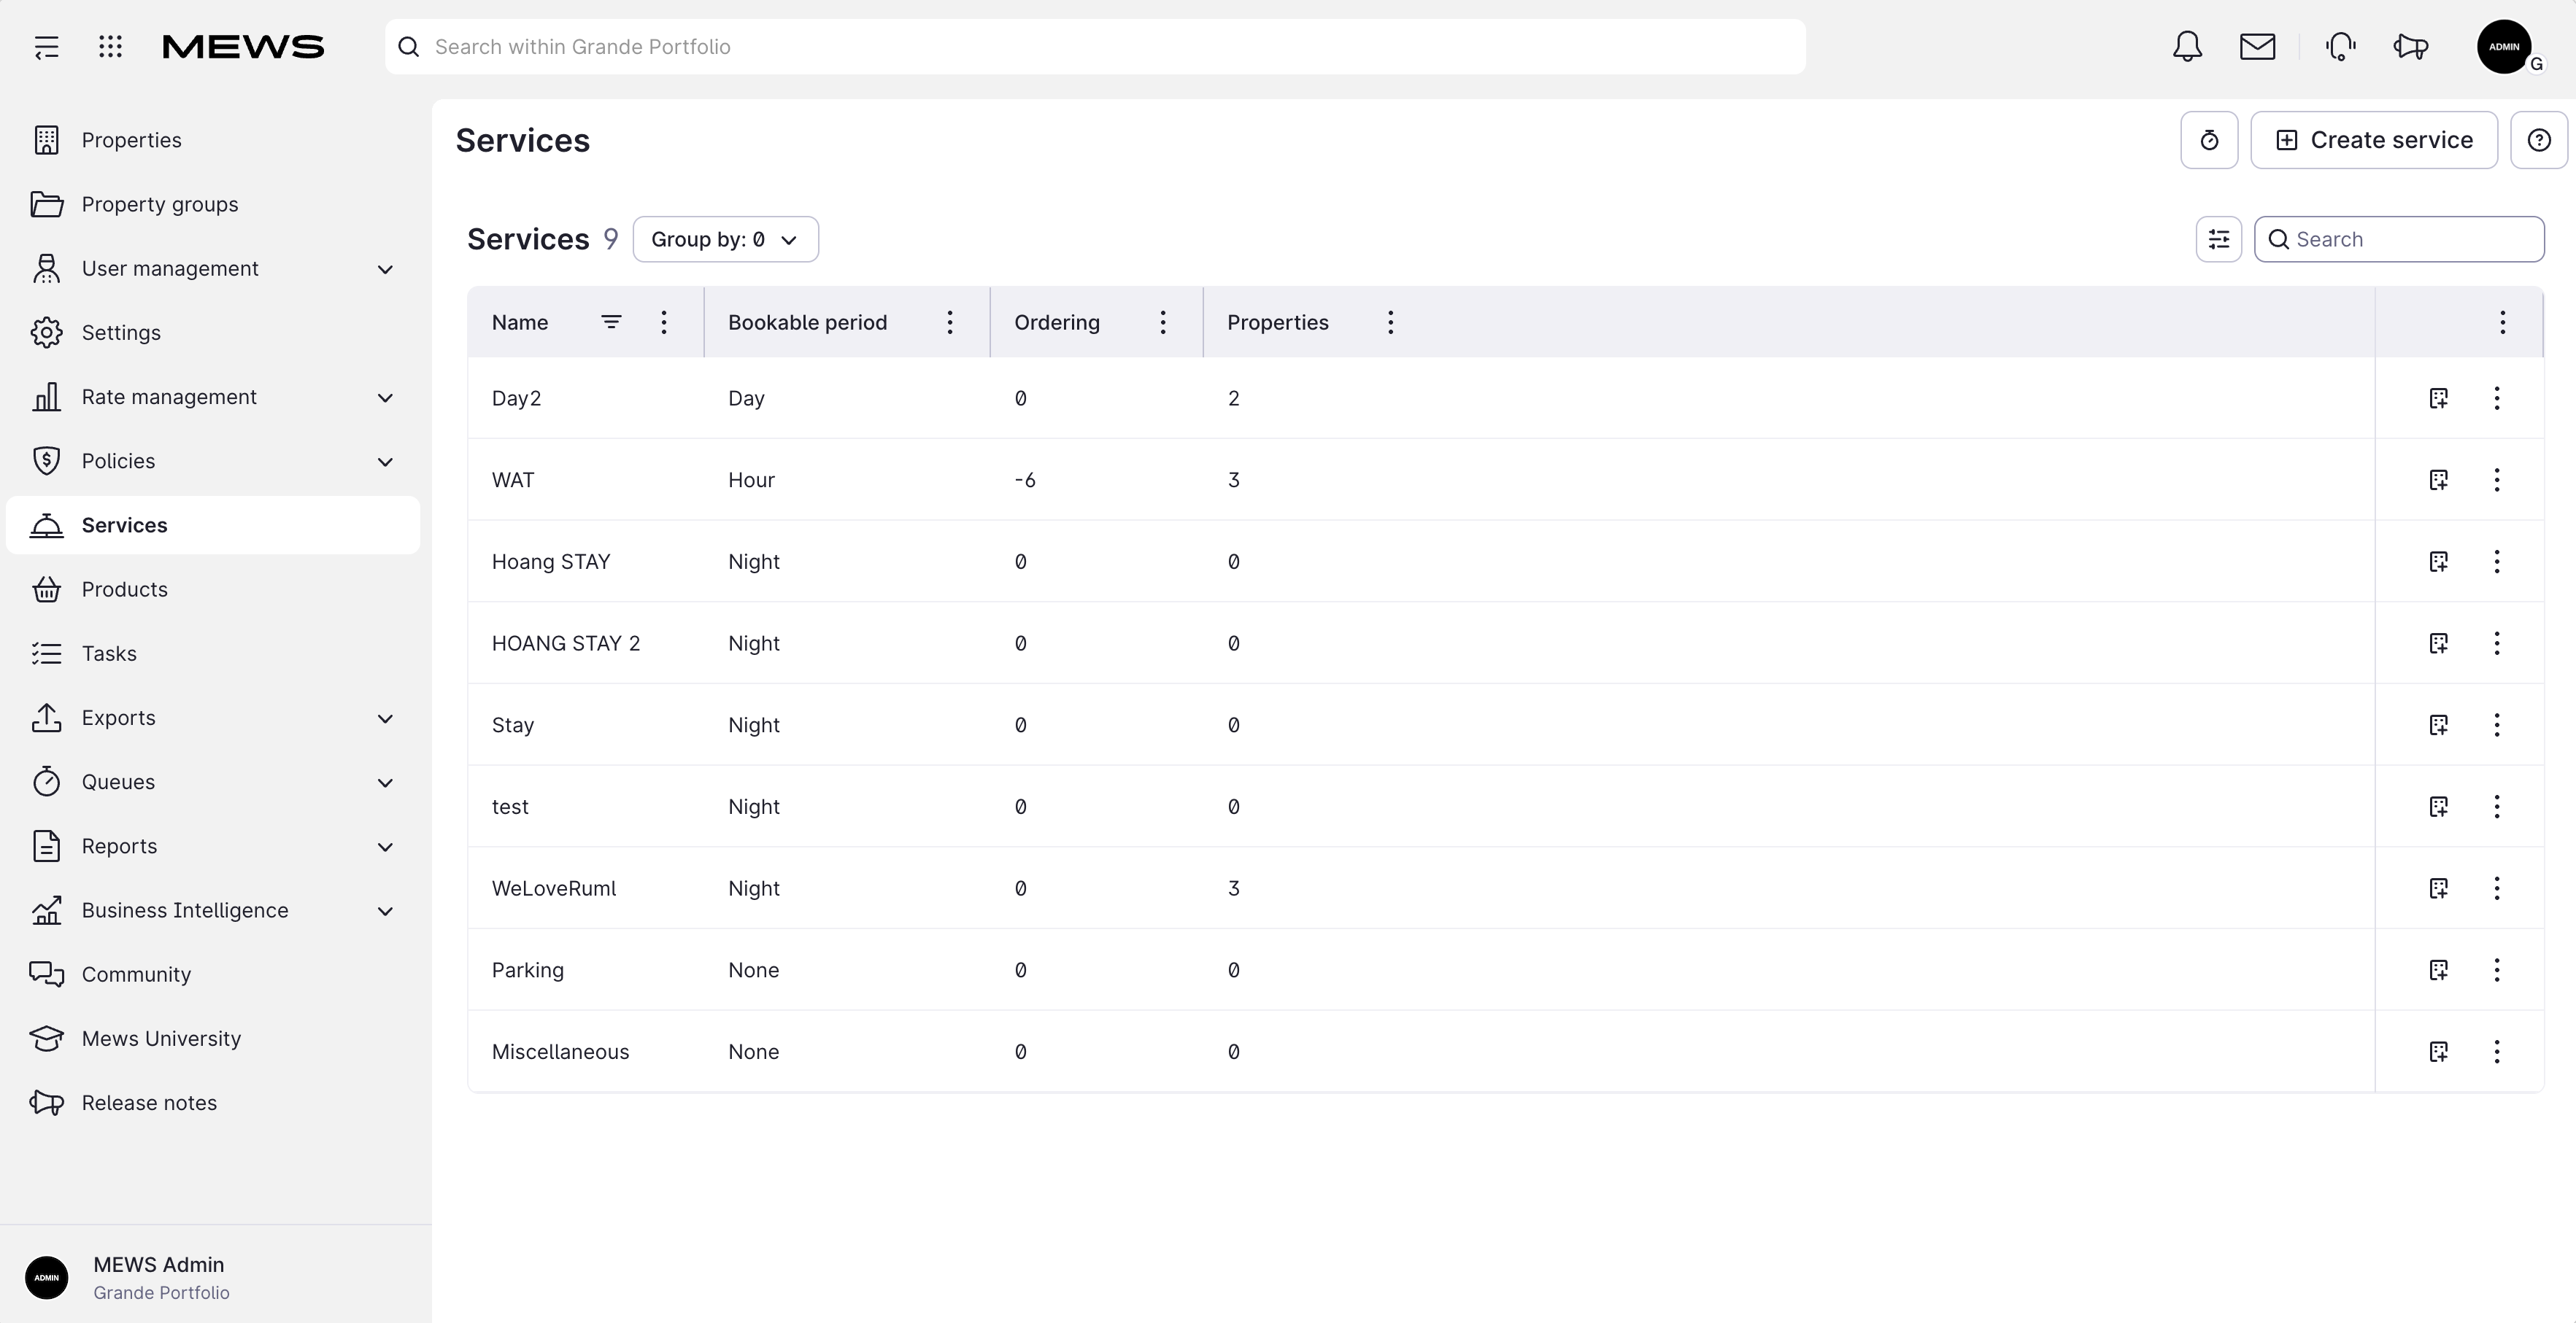This screenshot has height=1323, width=2576.
Task: Expand Exports section
Action: [385, 718]
